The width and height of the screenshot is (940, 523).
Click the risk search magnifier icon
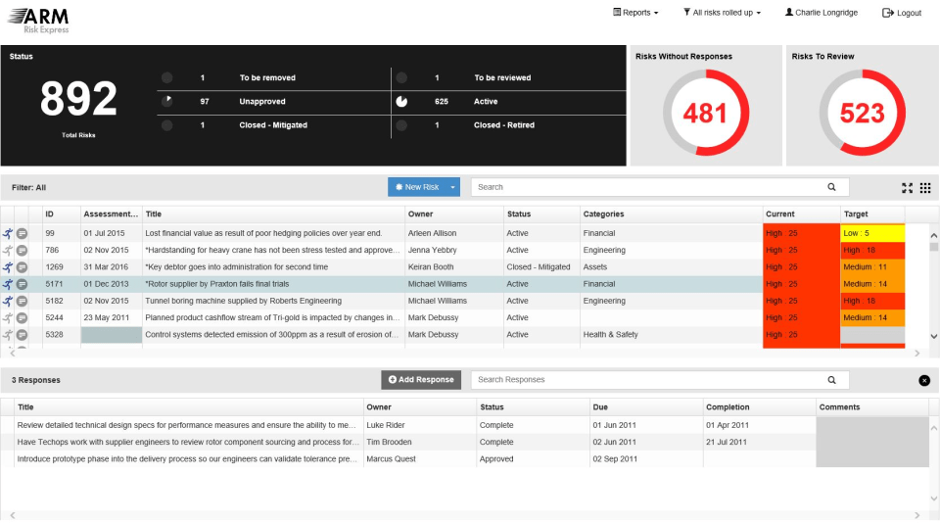pos(831,187)
